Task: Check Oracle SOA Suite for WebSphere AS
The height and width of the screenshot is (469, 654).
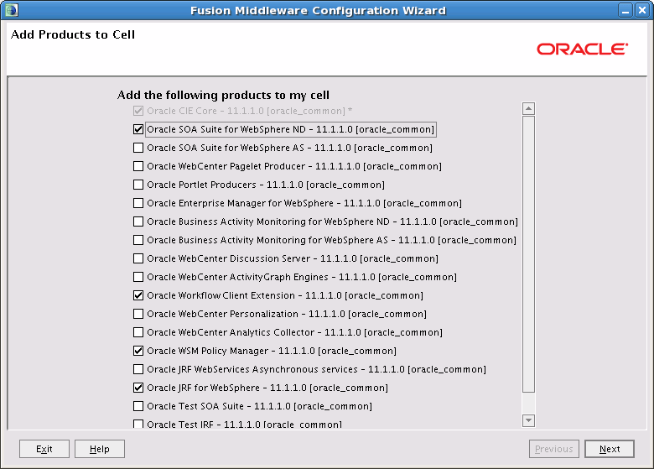Action: pos(138,148)
